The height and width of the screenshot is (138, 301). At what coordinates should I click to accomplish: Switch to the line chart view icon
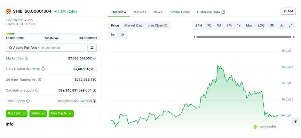(113, 35)
